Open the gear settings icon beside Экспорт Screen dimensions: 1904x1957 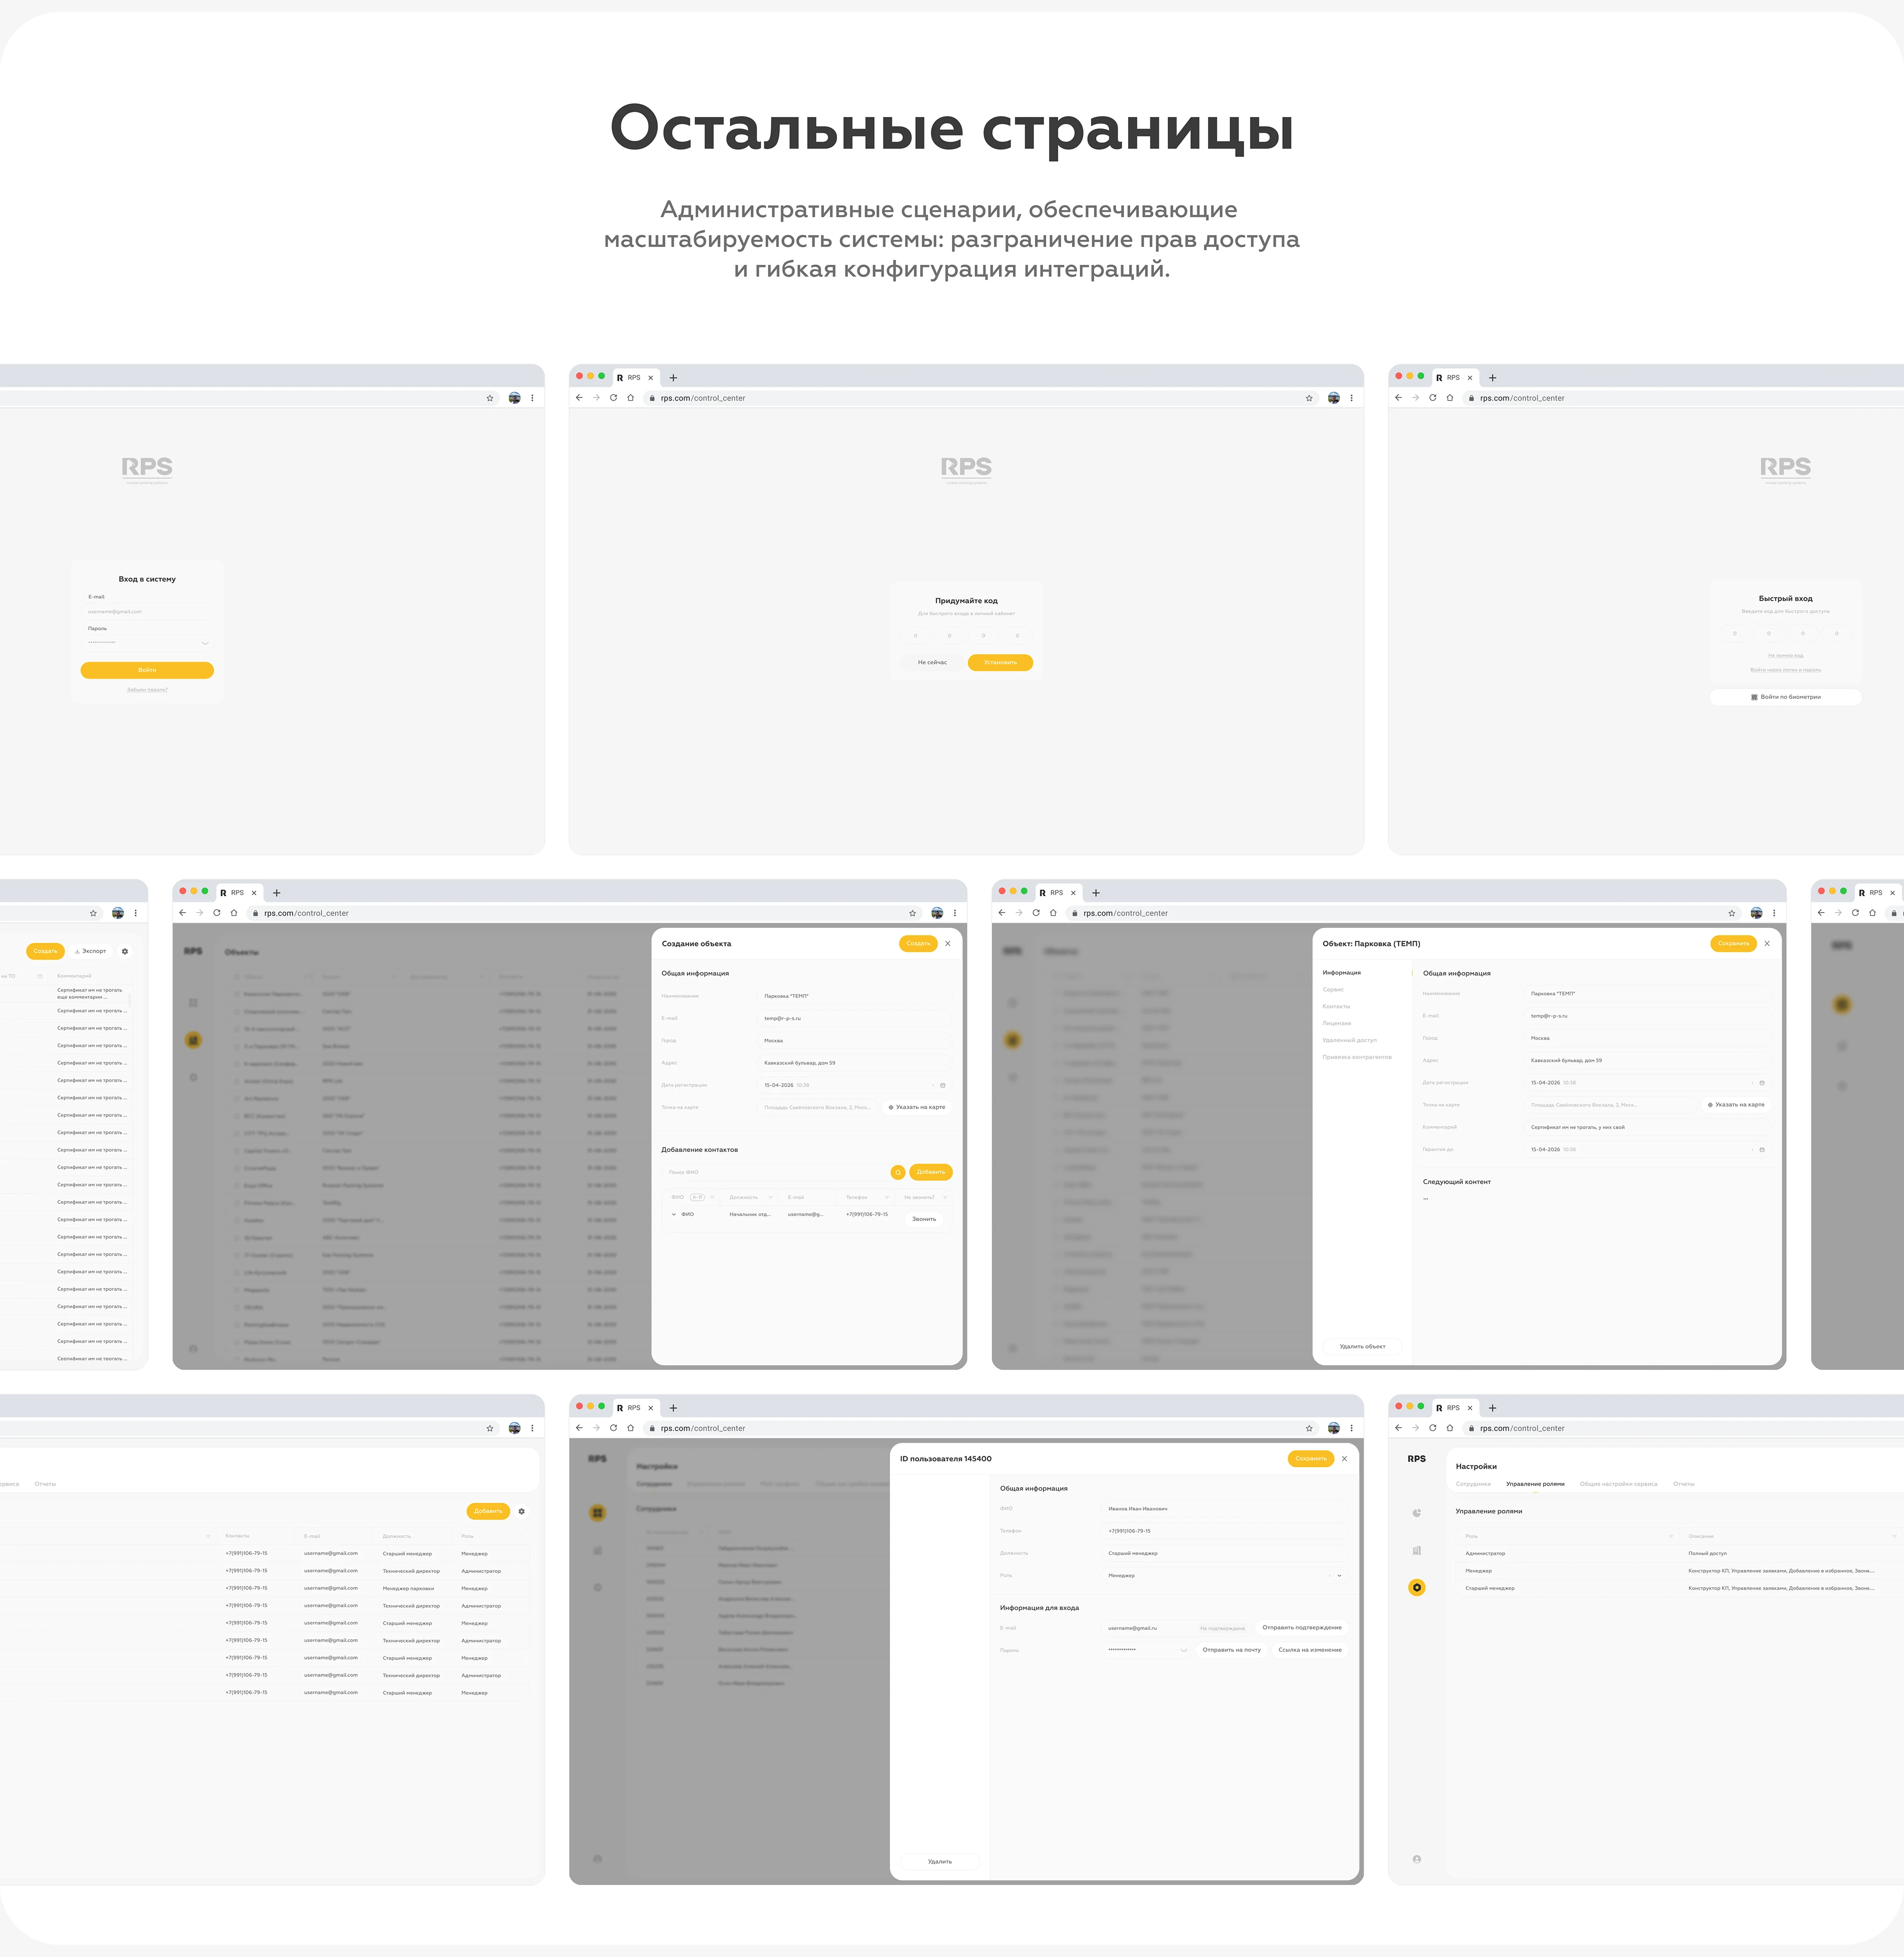(125, 952)
